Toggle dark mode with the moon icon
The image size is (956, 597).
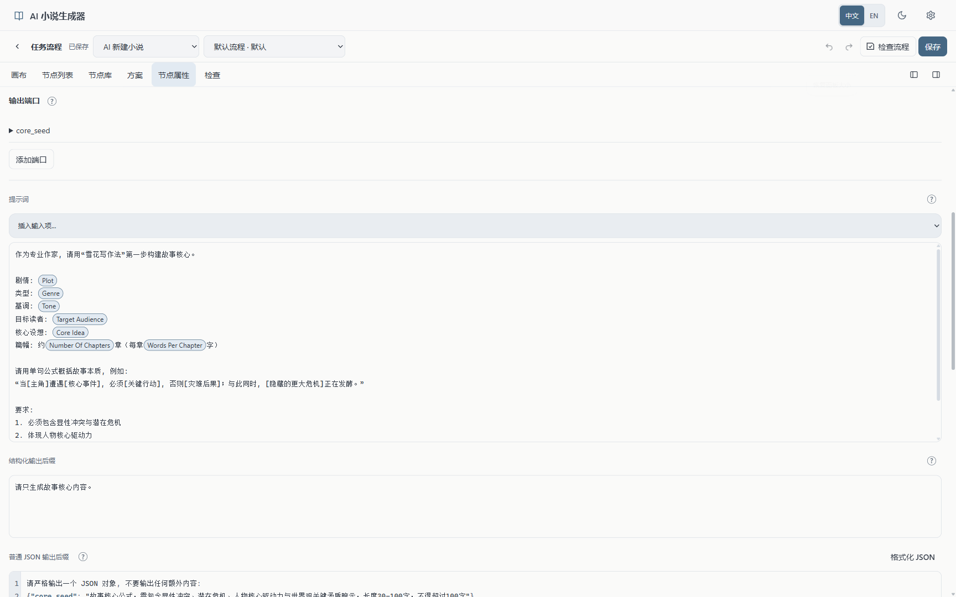[x=902, y=15]
